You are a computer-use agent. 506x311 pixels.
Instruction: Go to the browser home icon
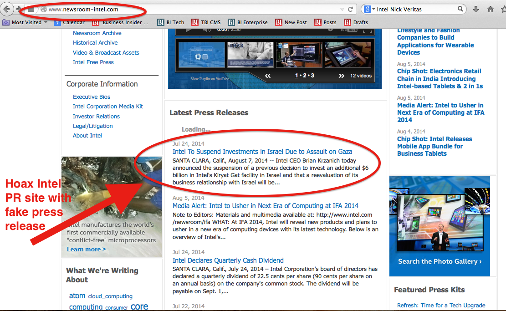tap(491, 9)
